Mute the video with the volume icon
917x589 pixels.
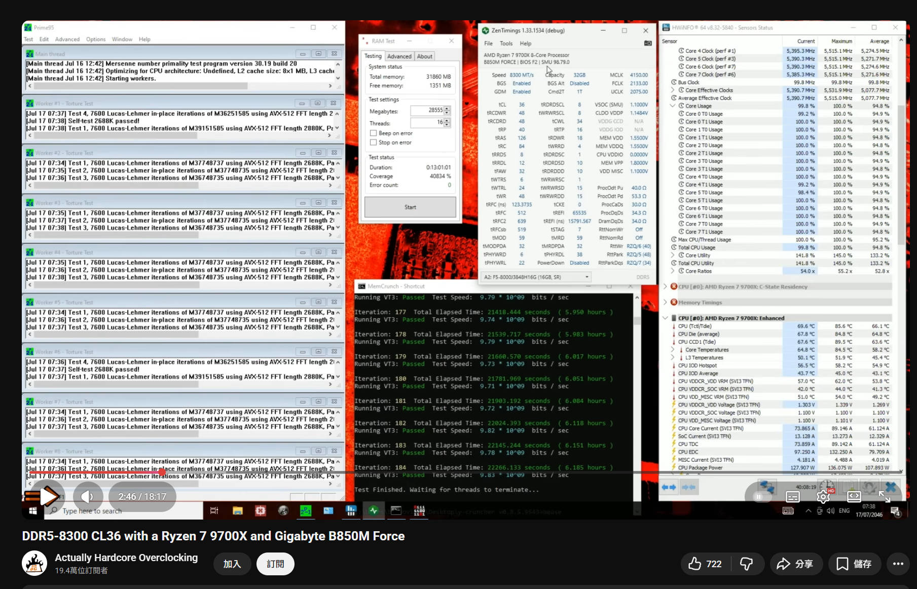point(88,497)
